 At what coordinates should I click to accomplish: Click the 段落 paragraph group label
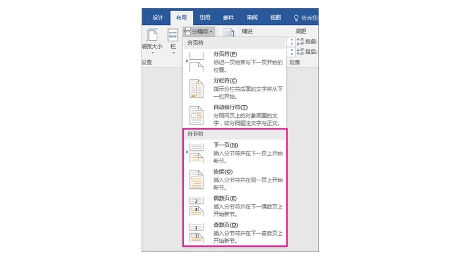click(294, 63)
